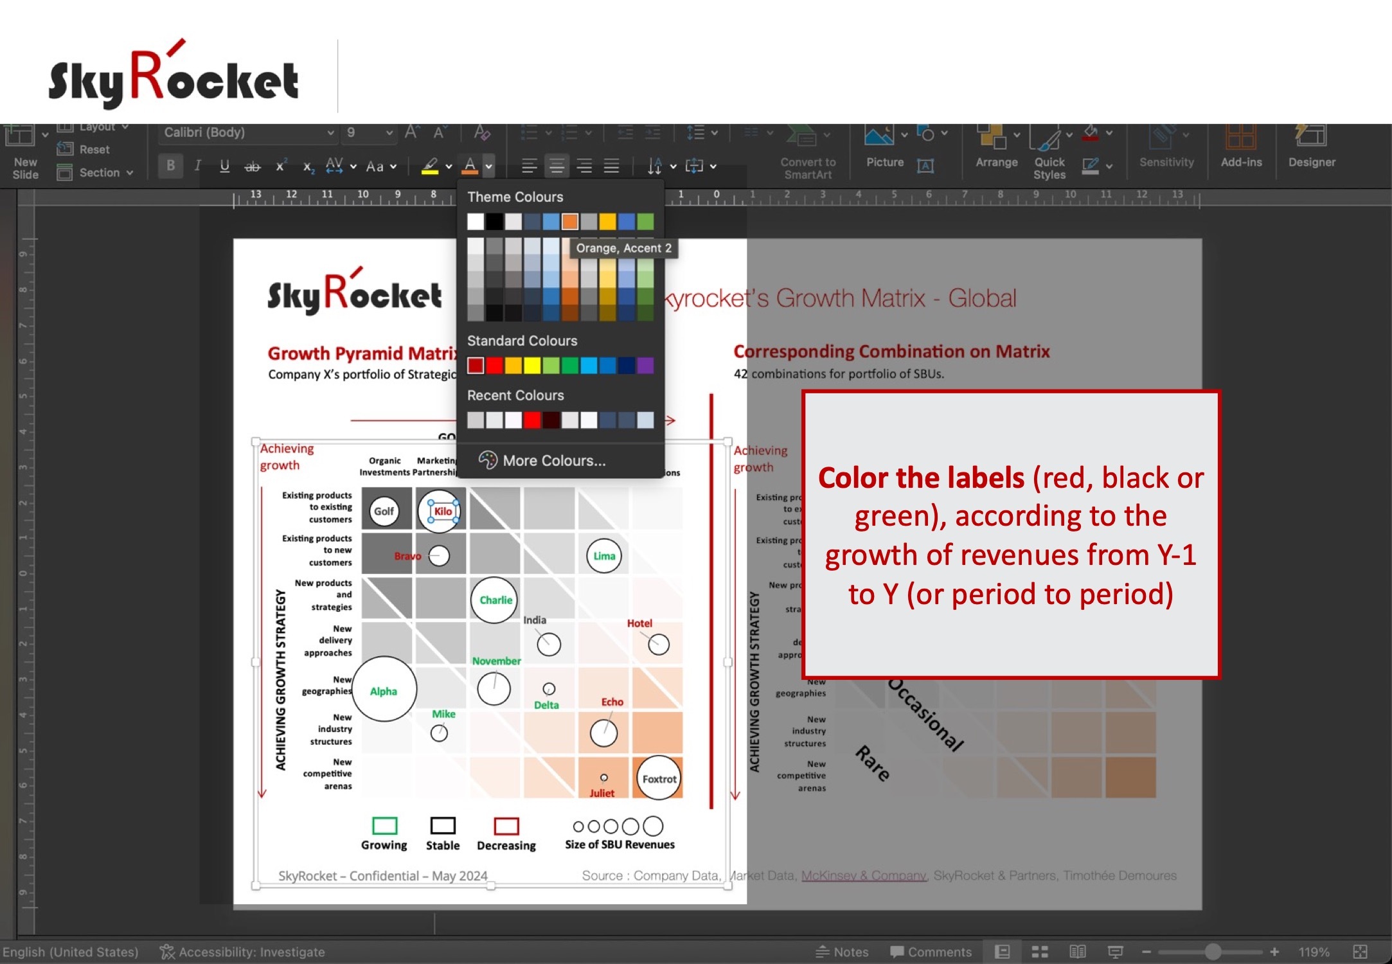Apply the yellow text highlight colour
1392x964 pixels.
430,166
